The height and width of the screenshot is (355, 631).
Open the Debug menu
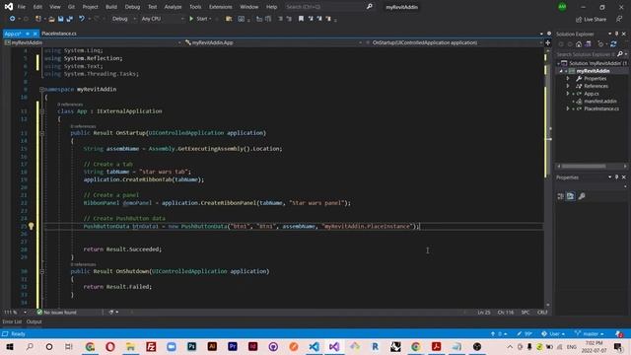(x=132, y=7)
